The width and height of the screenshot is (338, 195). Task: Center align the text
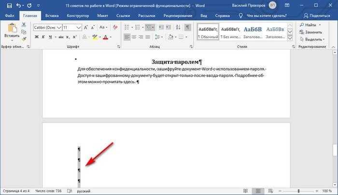click(x=134, y=37)
